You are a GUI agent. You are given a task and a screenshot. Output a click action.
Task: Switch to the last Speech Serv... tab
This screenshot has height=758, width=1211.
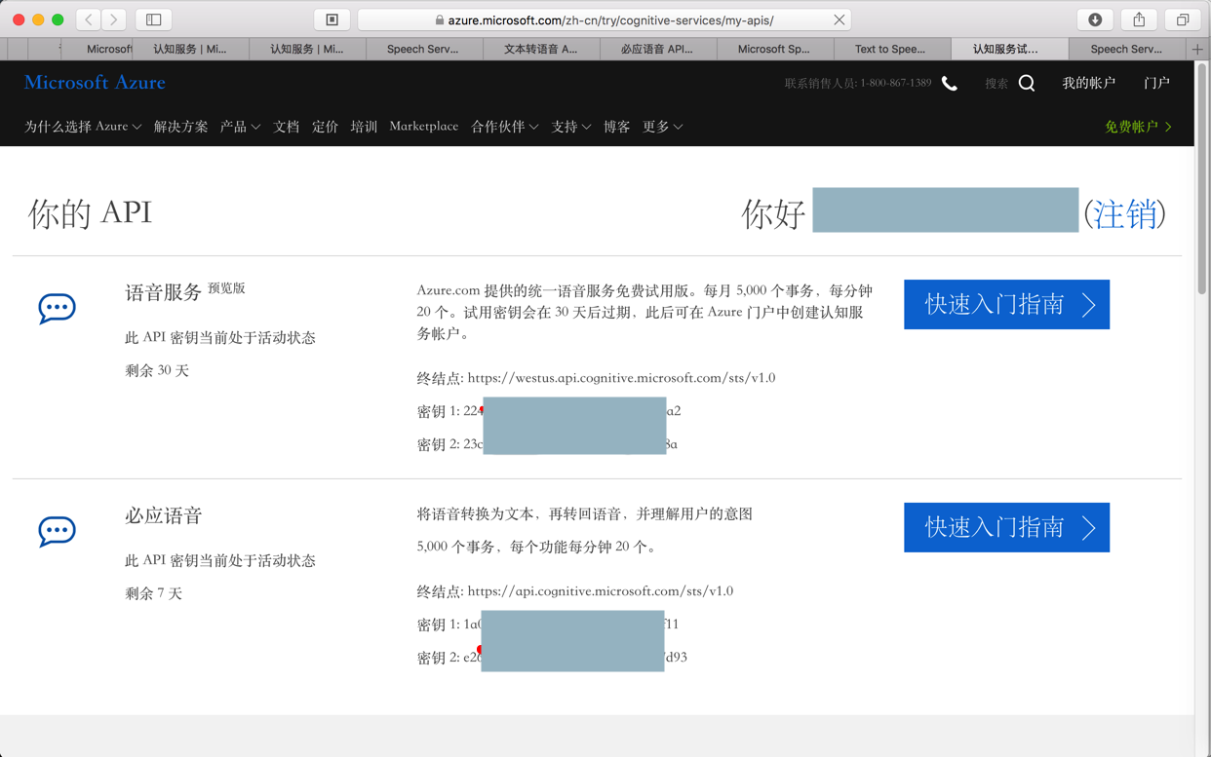click(x=1127, y=49)
